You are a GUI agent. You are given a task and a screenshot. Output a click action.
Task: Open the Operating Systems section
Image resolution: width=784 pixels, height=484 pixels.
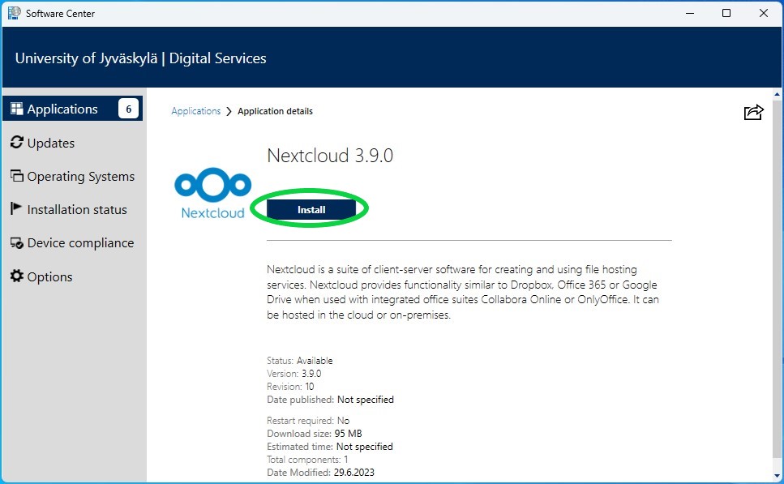[80, 177]
